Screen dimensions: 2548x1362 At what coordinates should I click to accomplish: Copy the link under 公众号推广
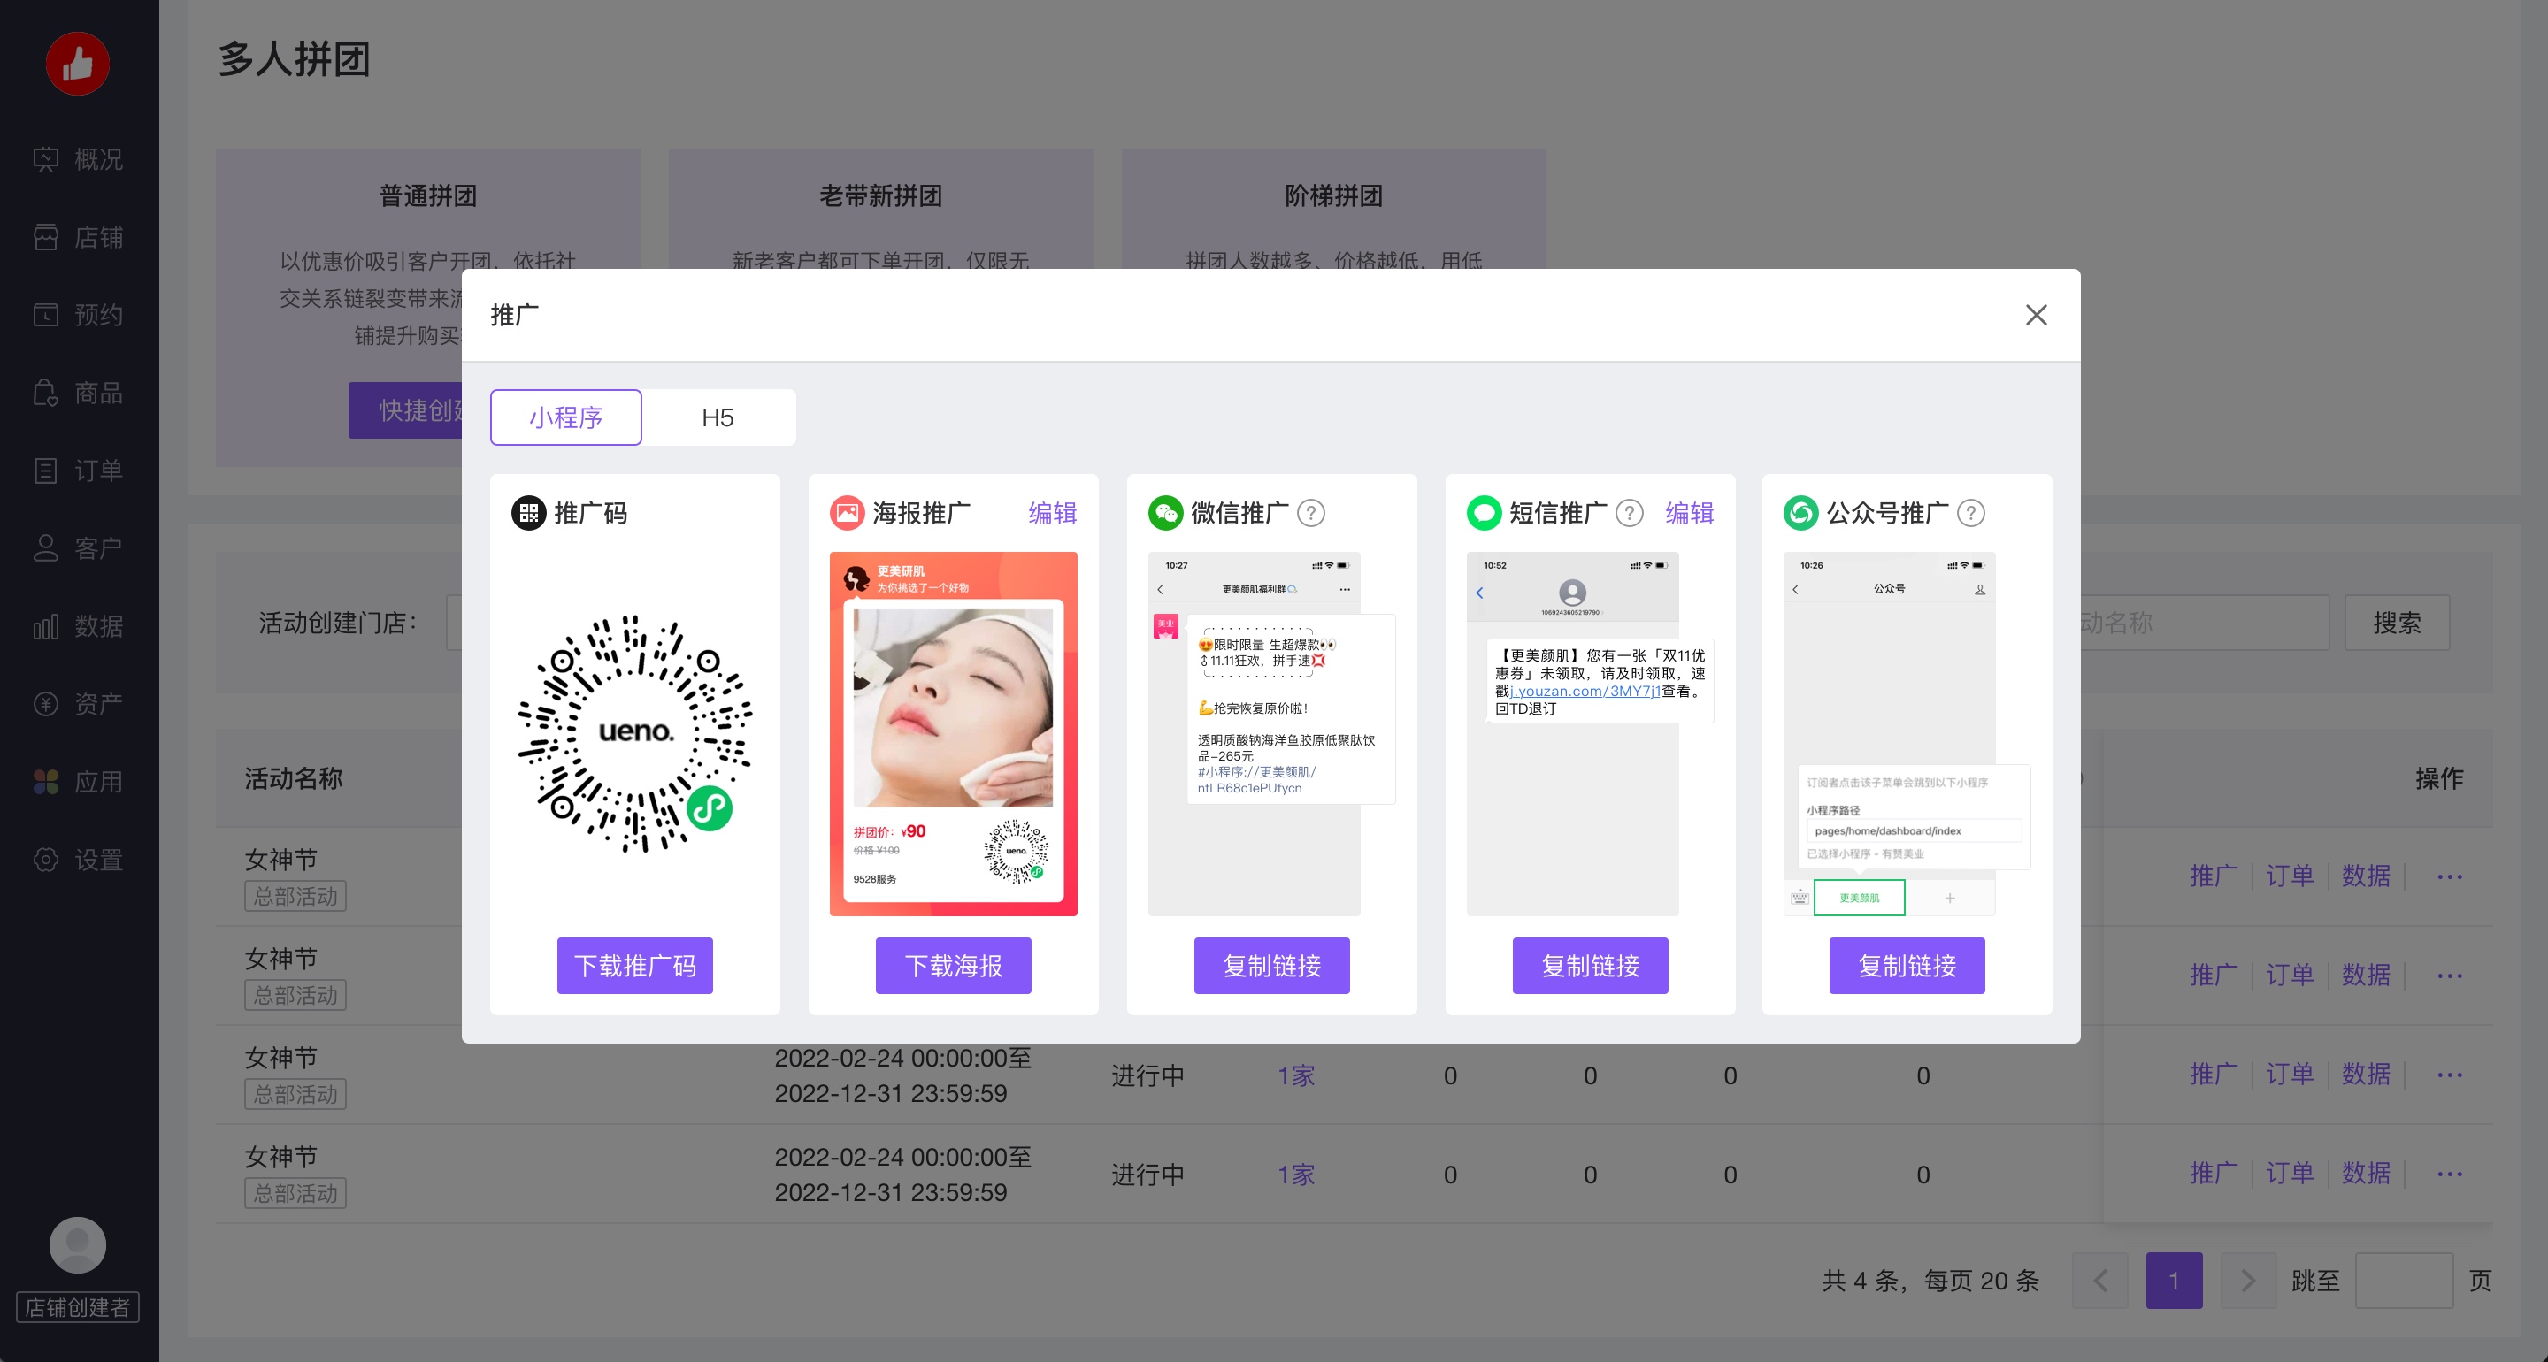(x=1907, y=966)
